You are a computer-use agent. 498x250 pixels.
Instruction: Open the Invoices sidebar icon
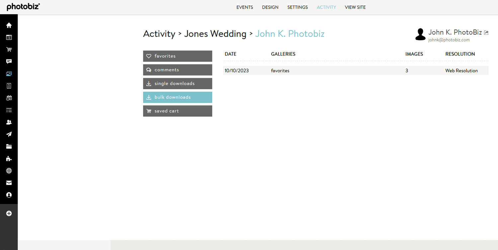[9, 86]
